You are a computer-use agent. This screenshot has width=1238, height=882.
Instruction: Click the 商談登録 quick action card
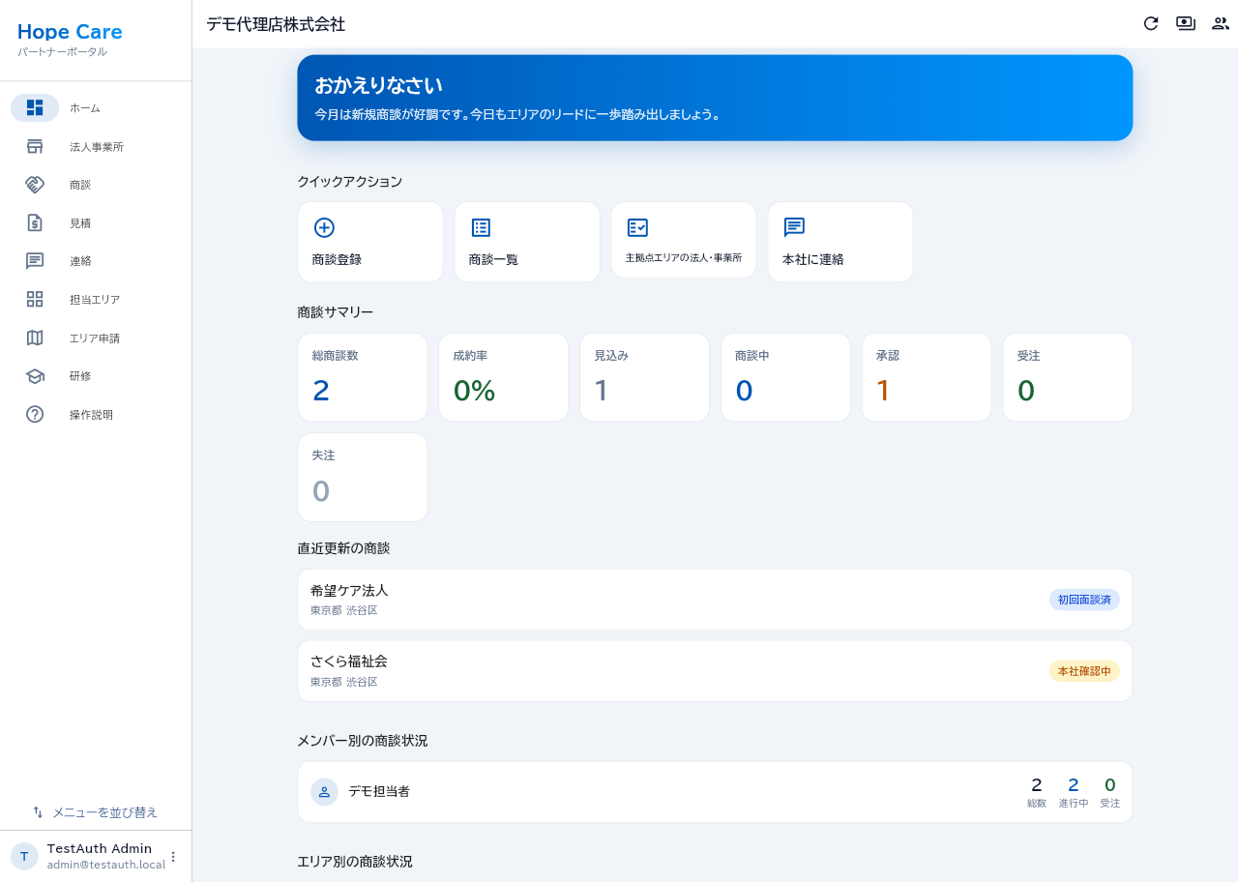tap(370, 242)
